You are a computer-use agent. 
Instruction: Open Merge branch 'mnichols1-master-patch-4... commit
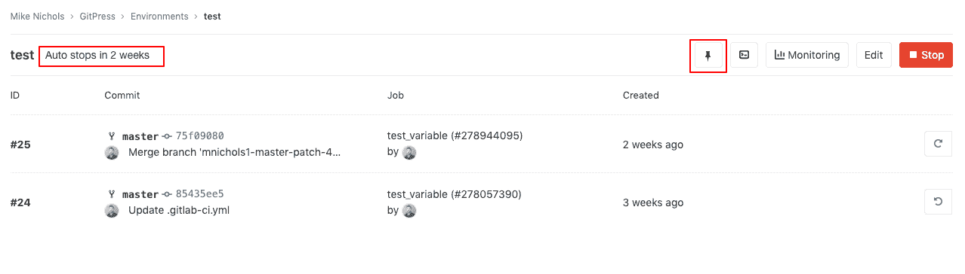235,153
